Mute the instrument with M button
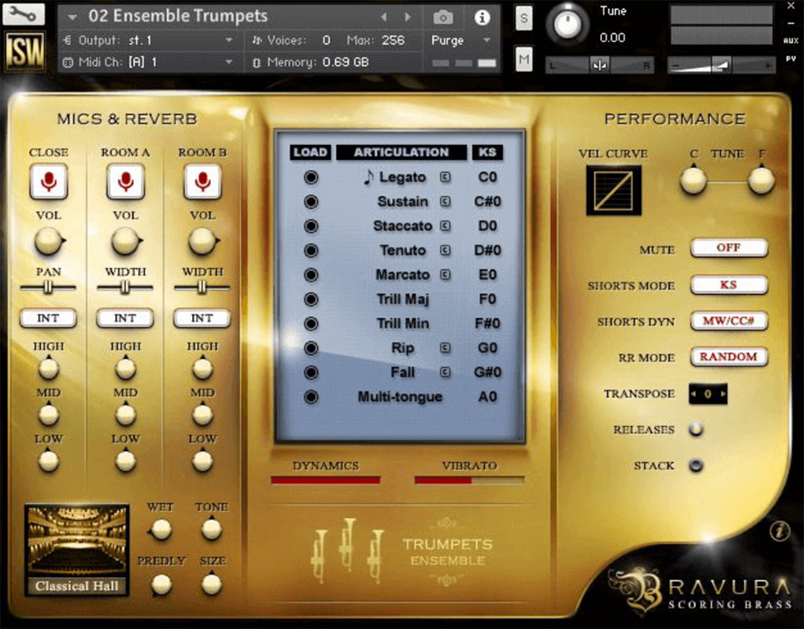This screenshot has width=804, height=629. 523,60
